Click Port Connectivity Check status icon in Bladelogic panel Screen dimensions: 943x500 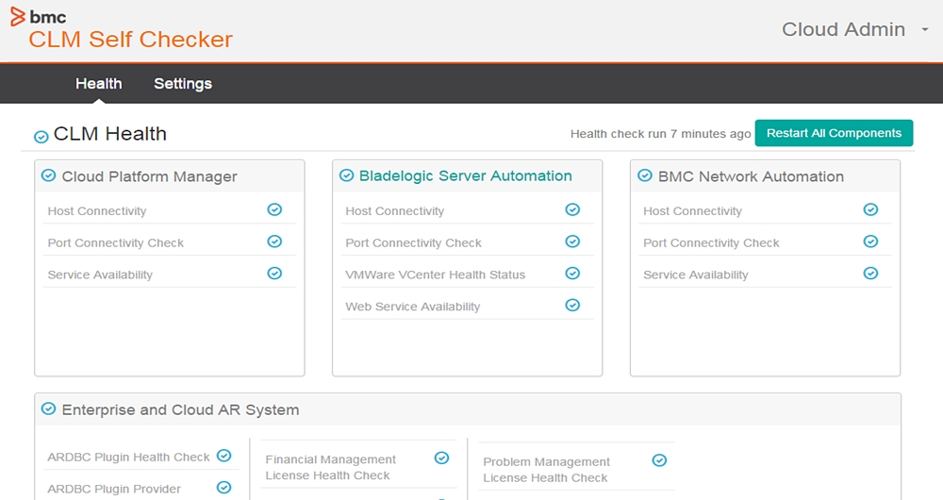point(572,242)
